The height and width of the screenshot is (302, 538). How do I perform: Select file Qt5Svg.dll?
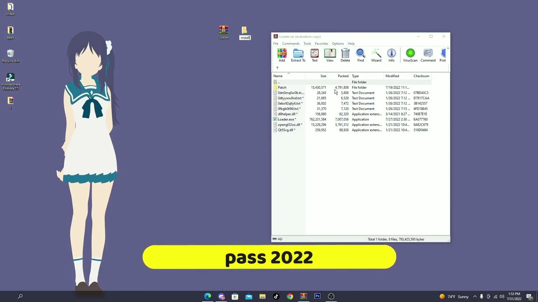pos(352,130)
